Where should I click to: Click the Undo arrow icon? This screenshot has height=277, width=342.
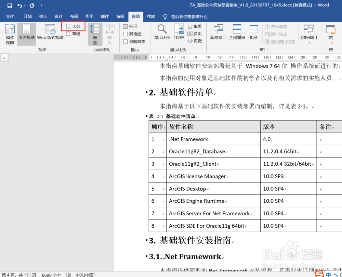pyautogui.click(x=19, y=5)
